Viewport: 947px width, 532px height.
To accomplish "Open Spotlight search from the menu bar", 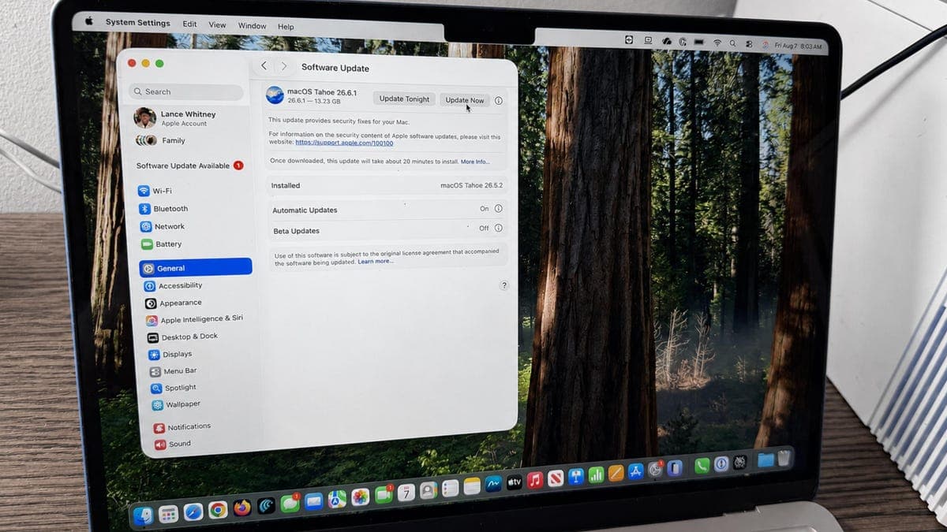I will (732, 43).
